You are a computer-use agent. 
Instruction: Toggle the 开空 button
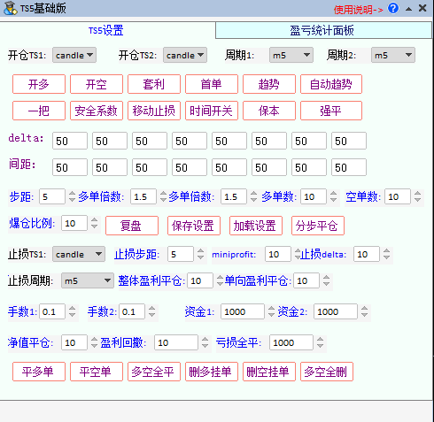[x=97, y=84]
